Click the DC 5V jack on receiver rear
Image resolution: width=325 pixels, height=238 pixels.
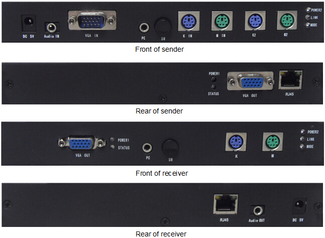pyautogui.click(x=299, y=206)
